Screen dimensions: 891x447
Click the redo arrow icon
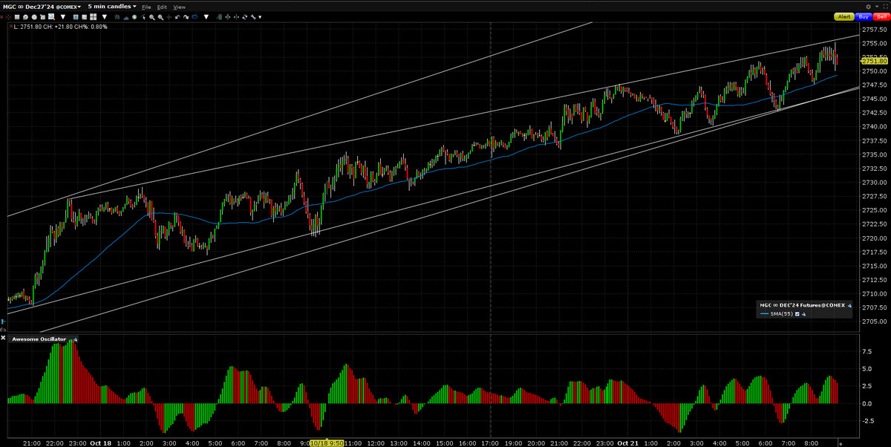click(x=184, y=16)
